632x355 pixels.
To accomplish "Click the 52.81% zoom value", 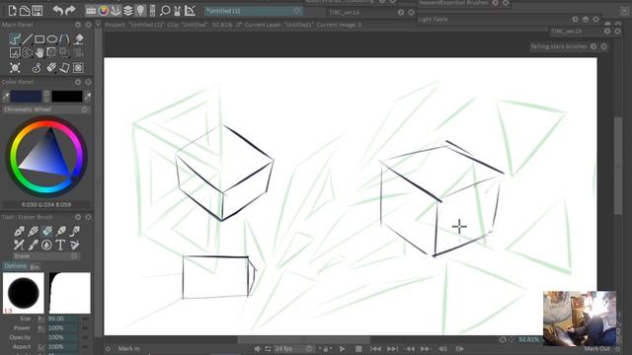I will [x=528, y=339].
